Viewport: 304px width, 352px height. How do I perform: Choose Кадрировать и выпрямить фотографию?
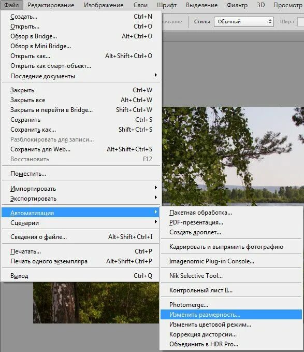point(231,247)
